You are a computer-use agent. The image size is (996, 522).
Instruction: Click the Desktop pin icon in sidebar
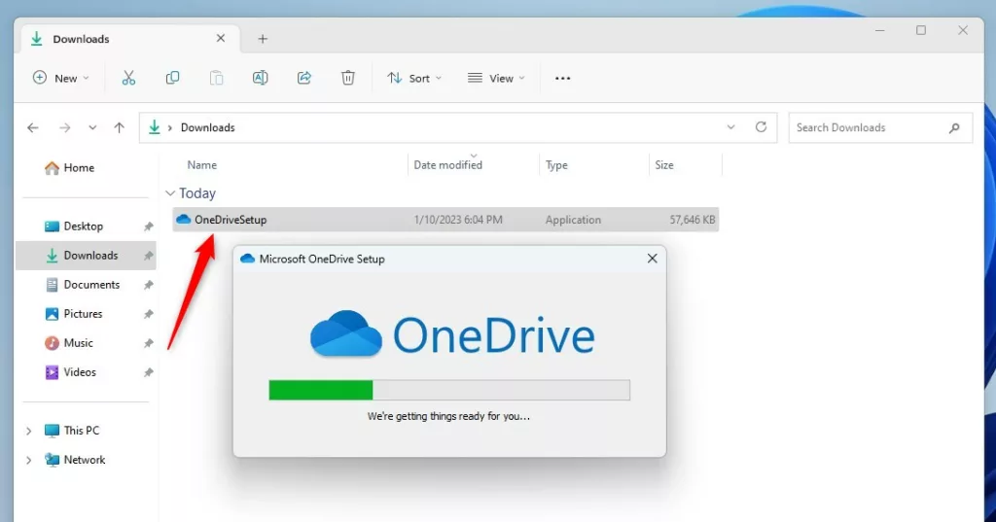click(148, 226)
